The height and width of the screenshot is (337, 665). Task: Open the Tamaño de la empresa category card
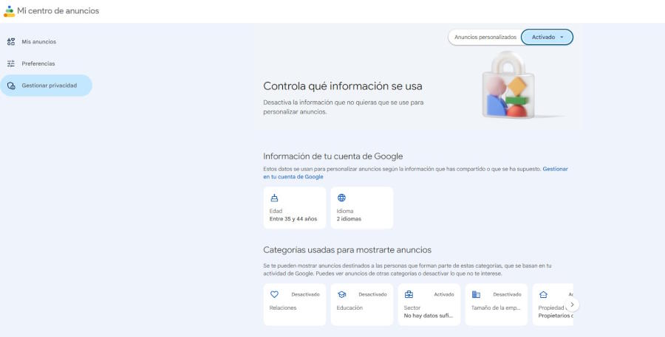[x=497, y=305]
